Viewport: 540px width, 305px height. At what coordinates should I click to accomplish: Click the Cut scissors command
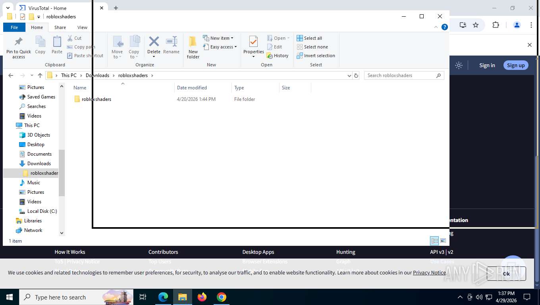(x=74, y=38)
